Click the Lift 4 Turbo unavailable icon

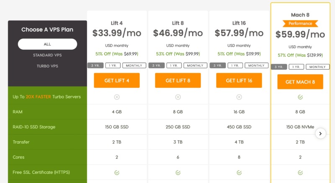(117, 97)
